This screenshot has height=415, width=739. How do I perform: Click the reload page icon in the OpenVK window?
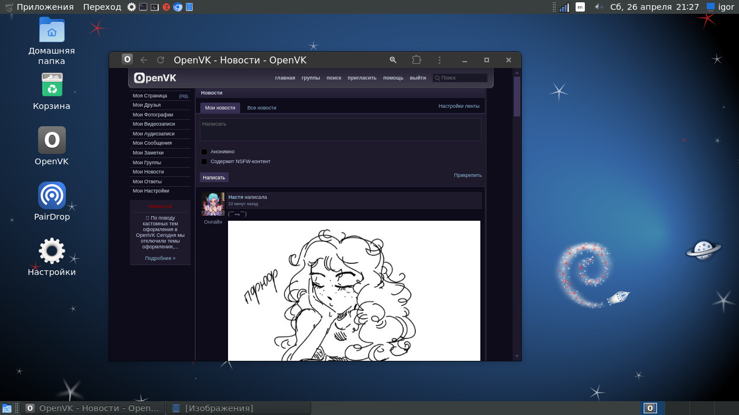coord(161,60)
